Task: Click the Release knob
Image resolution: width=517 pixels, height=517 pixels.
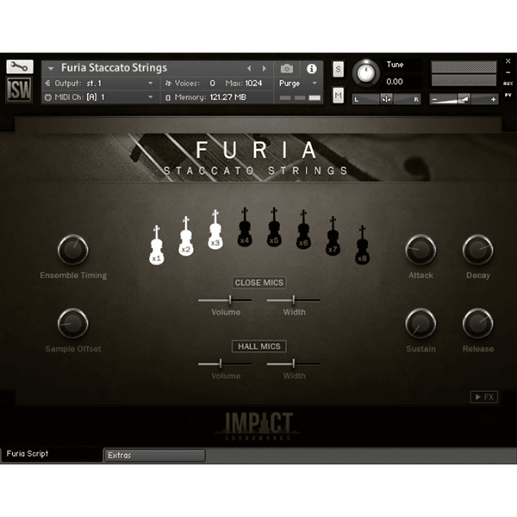Action: (x=478, y=323)
